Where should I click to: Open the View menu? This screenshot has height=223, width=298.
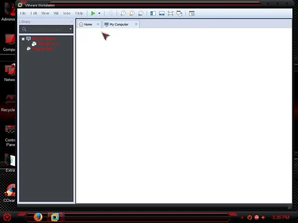[45, 13]
